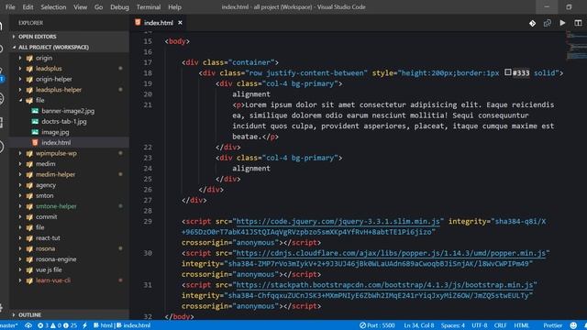Screen dimensions: 587x330
Task: Click the #333 color swatch in line 18
Action: 507,72
